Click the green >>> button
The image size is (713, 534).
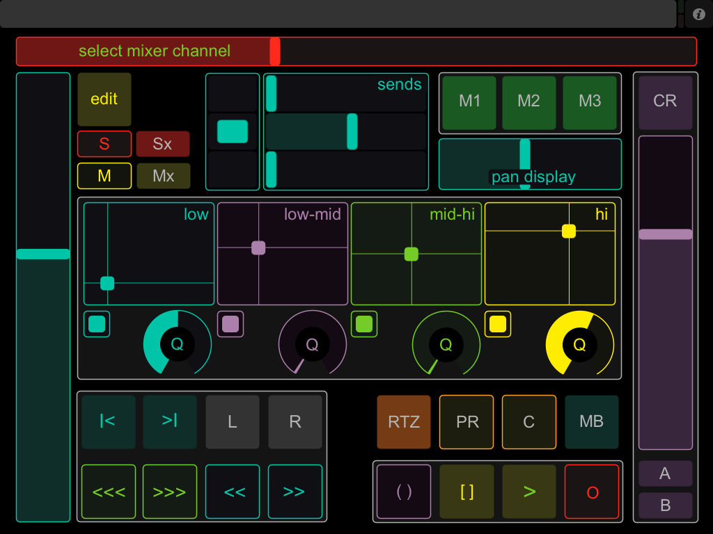[x=170, y=492]
